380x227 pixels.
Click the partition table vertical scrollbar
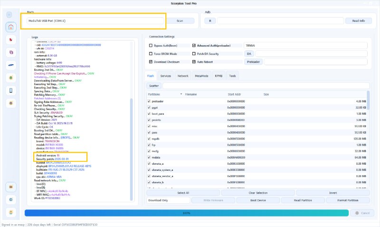click(369, 100)
